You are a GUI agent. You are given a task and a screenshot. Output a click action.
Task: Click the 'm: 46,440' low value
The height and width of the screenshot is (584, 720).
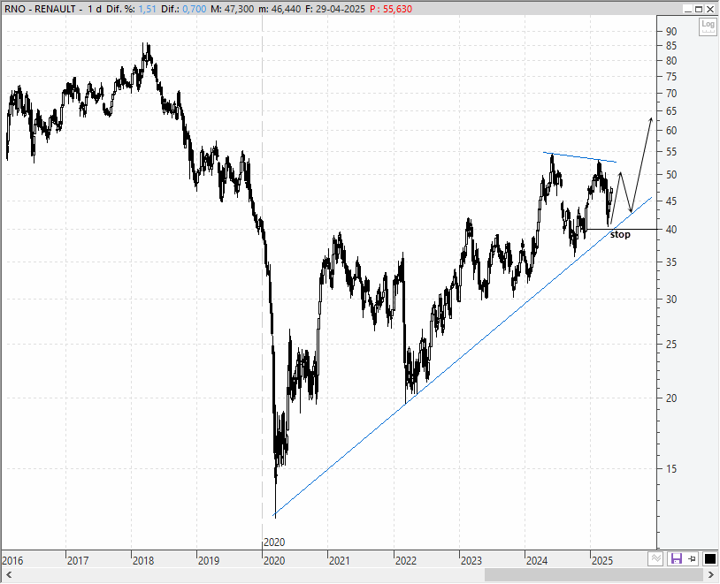280,9
